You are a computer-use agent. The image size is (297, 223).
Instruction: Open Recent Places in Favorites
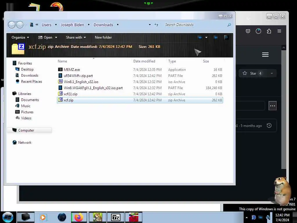[31, 82]
